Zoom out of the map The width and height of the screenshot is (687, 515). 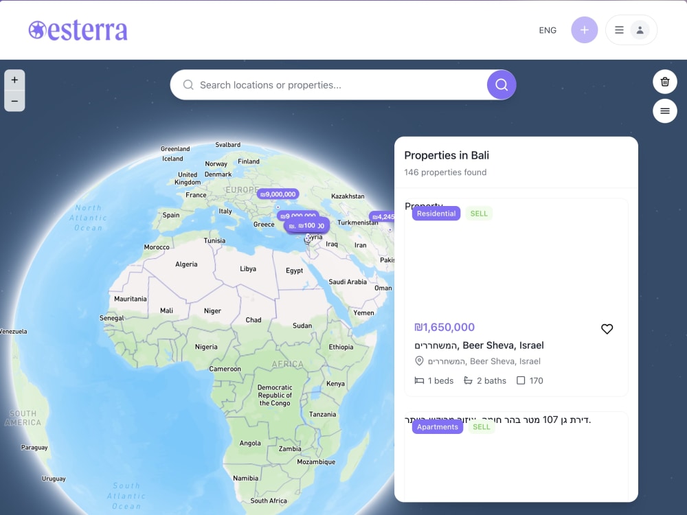[x=14, y=101]
